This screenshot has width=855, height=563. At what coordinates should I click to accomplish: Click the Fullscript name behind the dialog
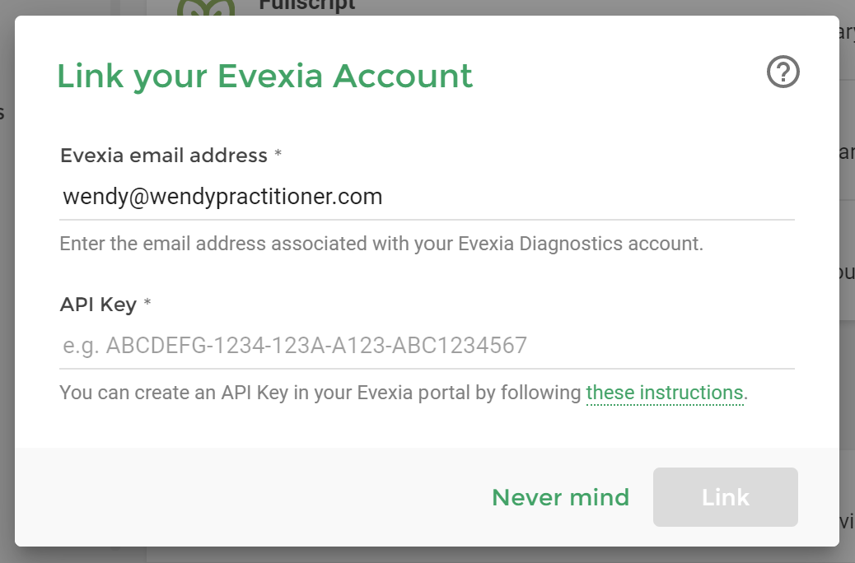[306, 6]
